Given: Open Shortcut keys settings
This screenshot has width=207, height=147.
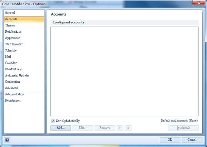Looking at the screenshot, I should tap(24, 69).
